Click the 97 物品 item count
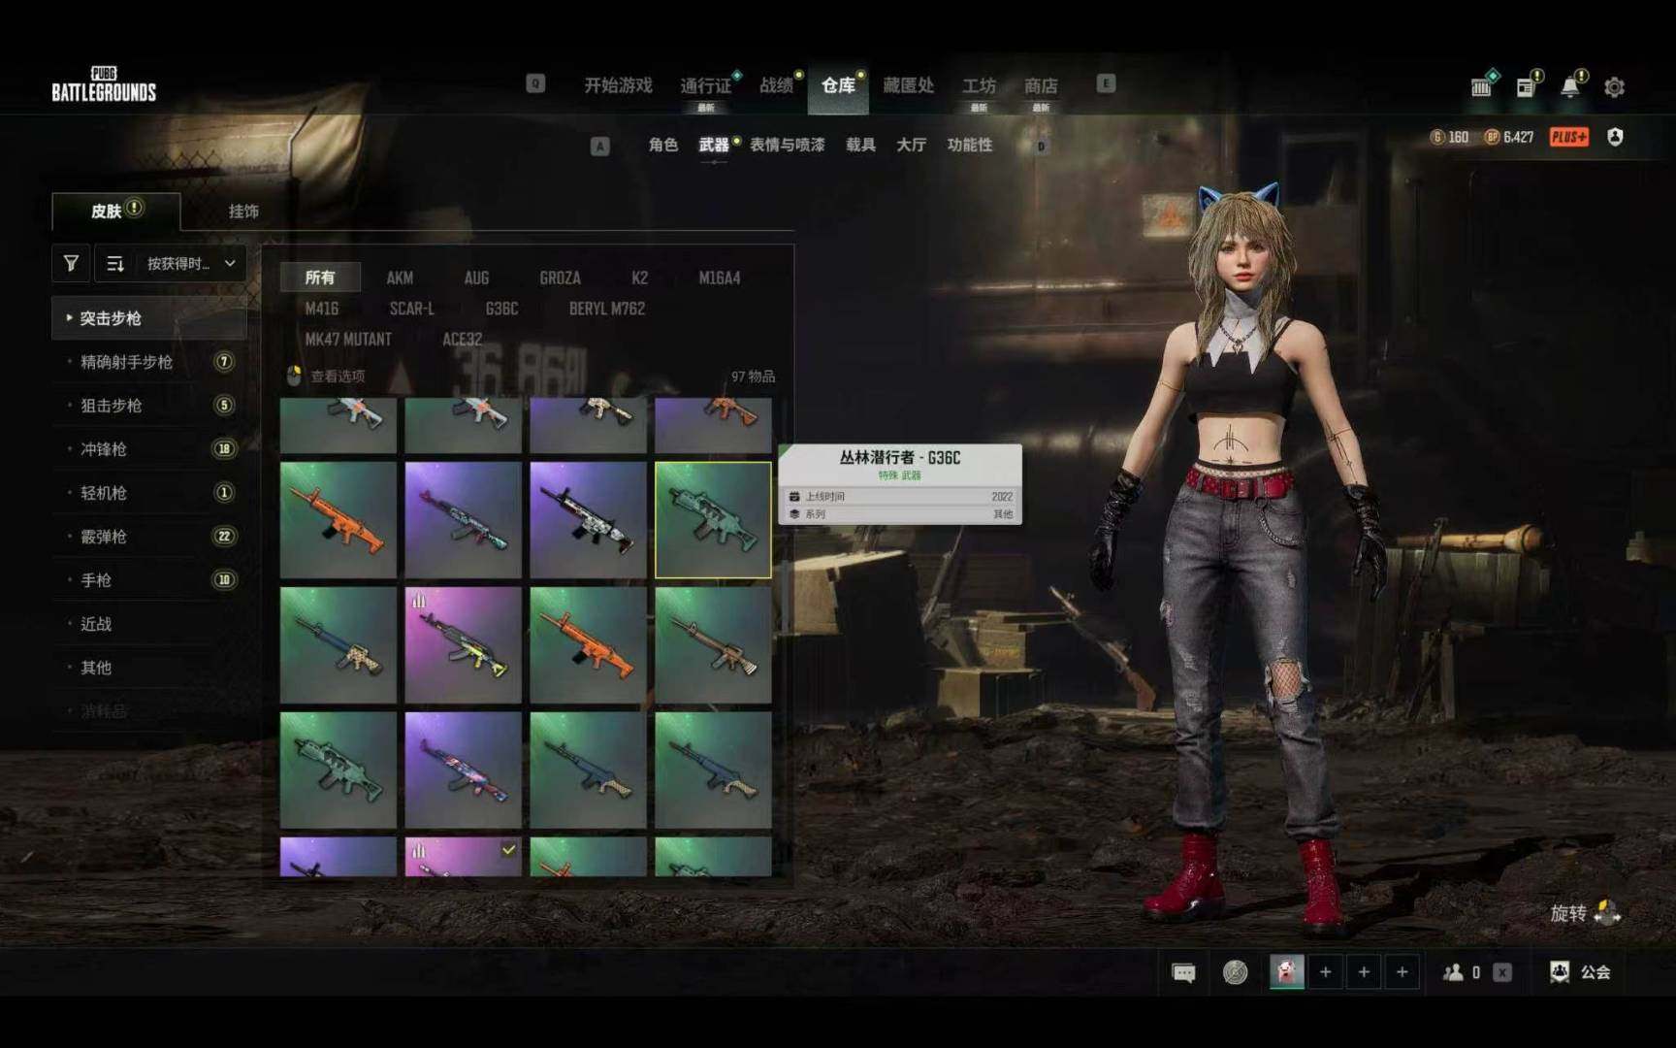Screen dimensions: 1676x1048 (753, 376)
